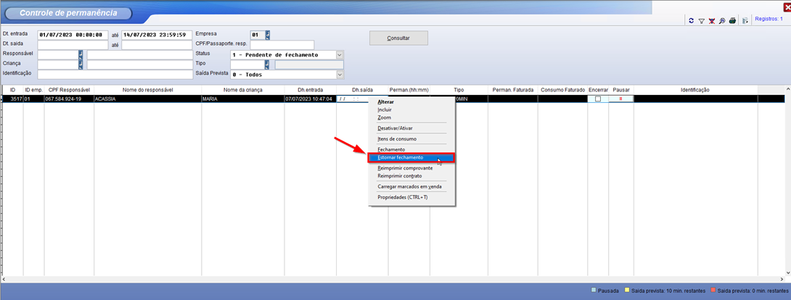The width and height of the screenshot is (791, 300).
Task: Click the Criança code field
Action: pyautogui.click(x=58, y=64)
